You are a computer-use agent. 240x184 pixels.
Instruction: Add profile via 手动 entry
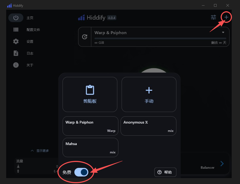149,94
